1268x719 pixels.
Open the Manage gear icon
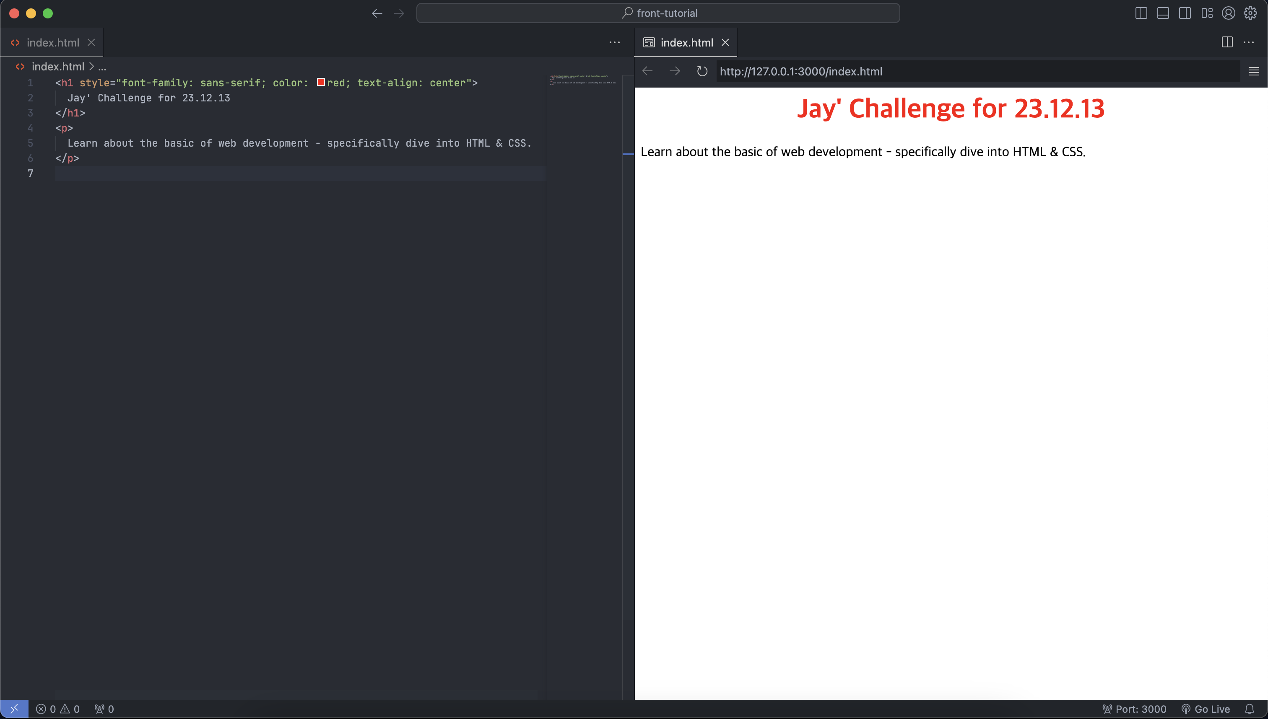pos(1250,13)
